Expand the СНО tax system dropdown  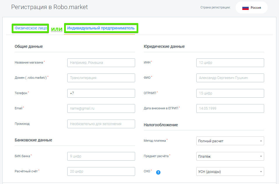tap(230, 172)
